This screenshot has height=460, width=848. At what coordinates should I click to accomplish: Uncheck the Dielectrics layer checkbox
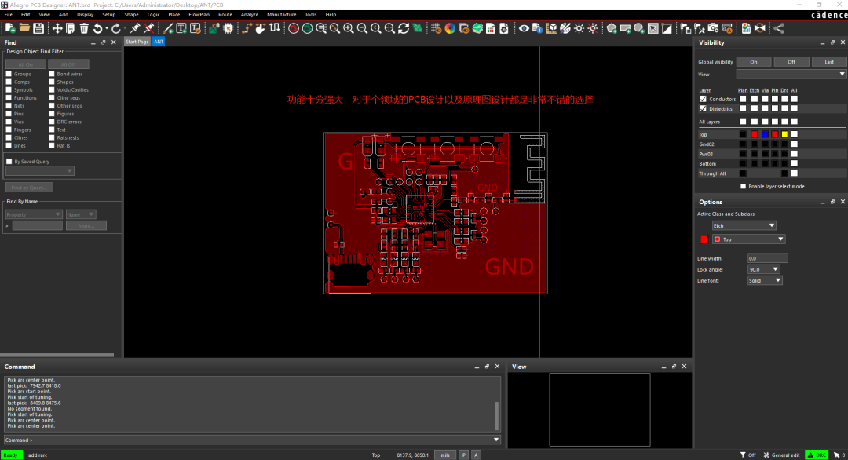coord(703,108)
